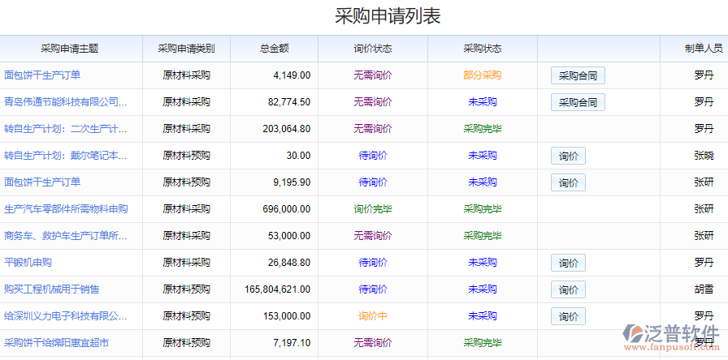Viewport: 728px width, 360px height.
Task: Open the 采购饼干给绵阳惠宜超市 link
Action: point(56,343)
